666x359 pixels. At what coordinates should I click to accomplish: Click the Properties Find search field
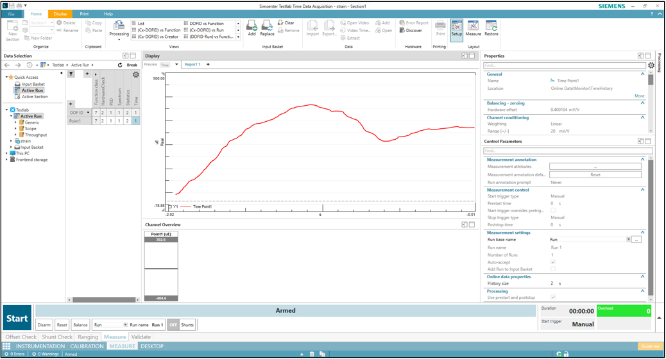coord(565,65)
